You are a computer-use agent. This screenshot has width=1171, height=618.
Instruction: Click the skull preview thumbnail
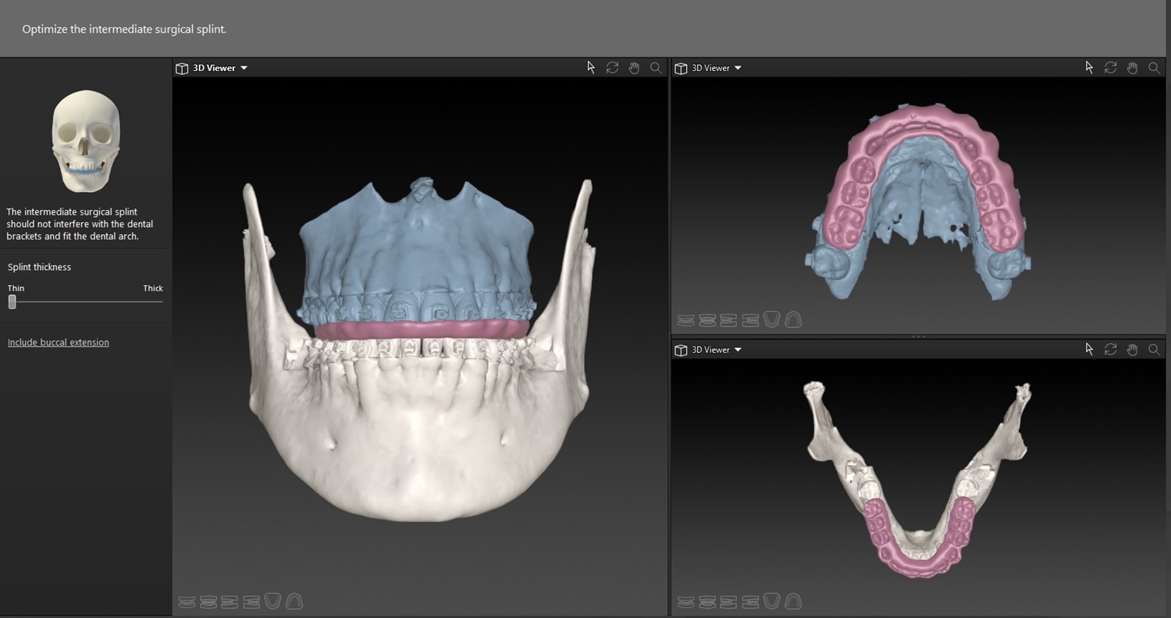tap(86, 141)
